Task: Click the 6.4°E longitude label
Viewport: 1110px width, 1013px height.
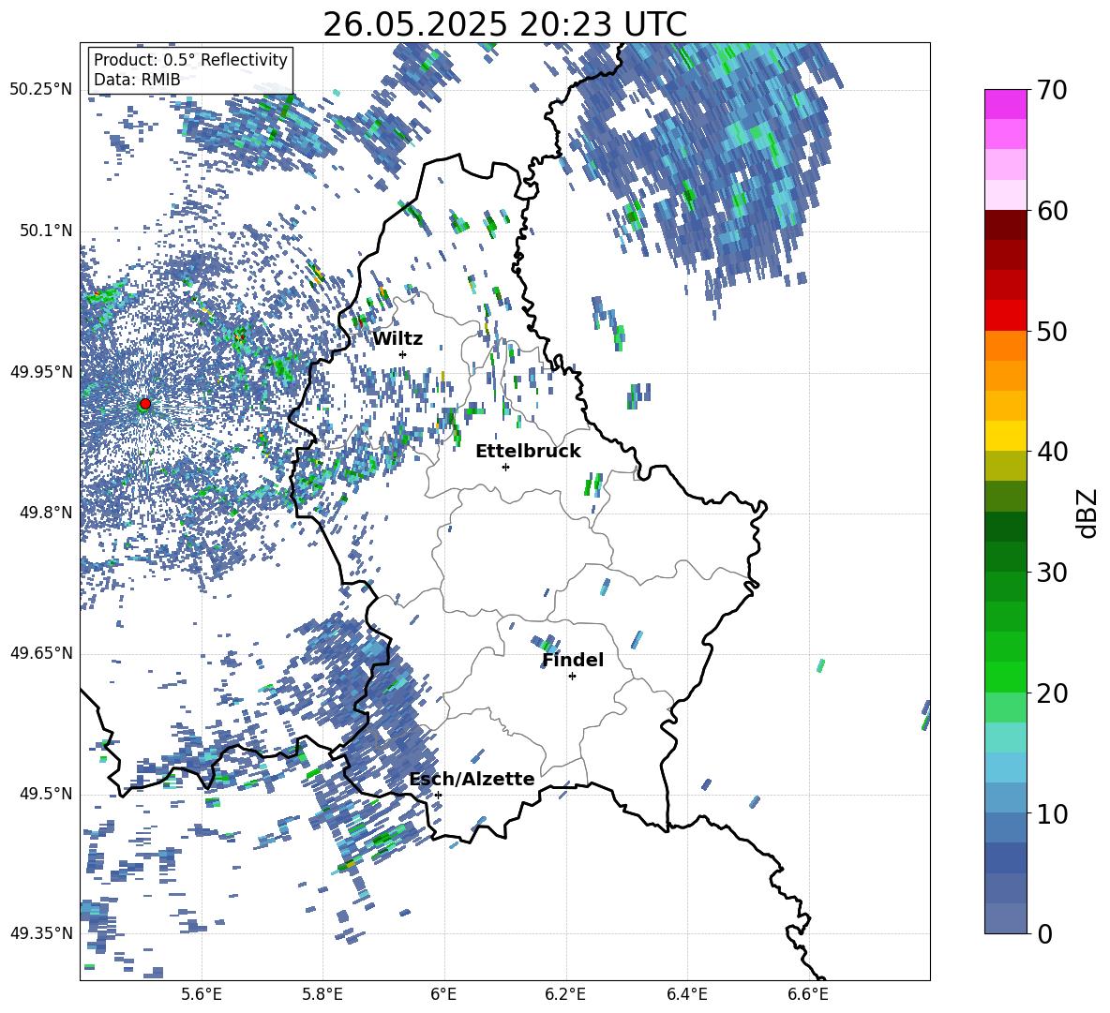Action: [x=686, y=994]
